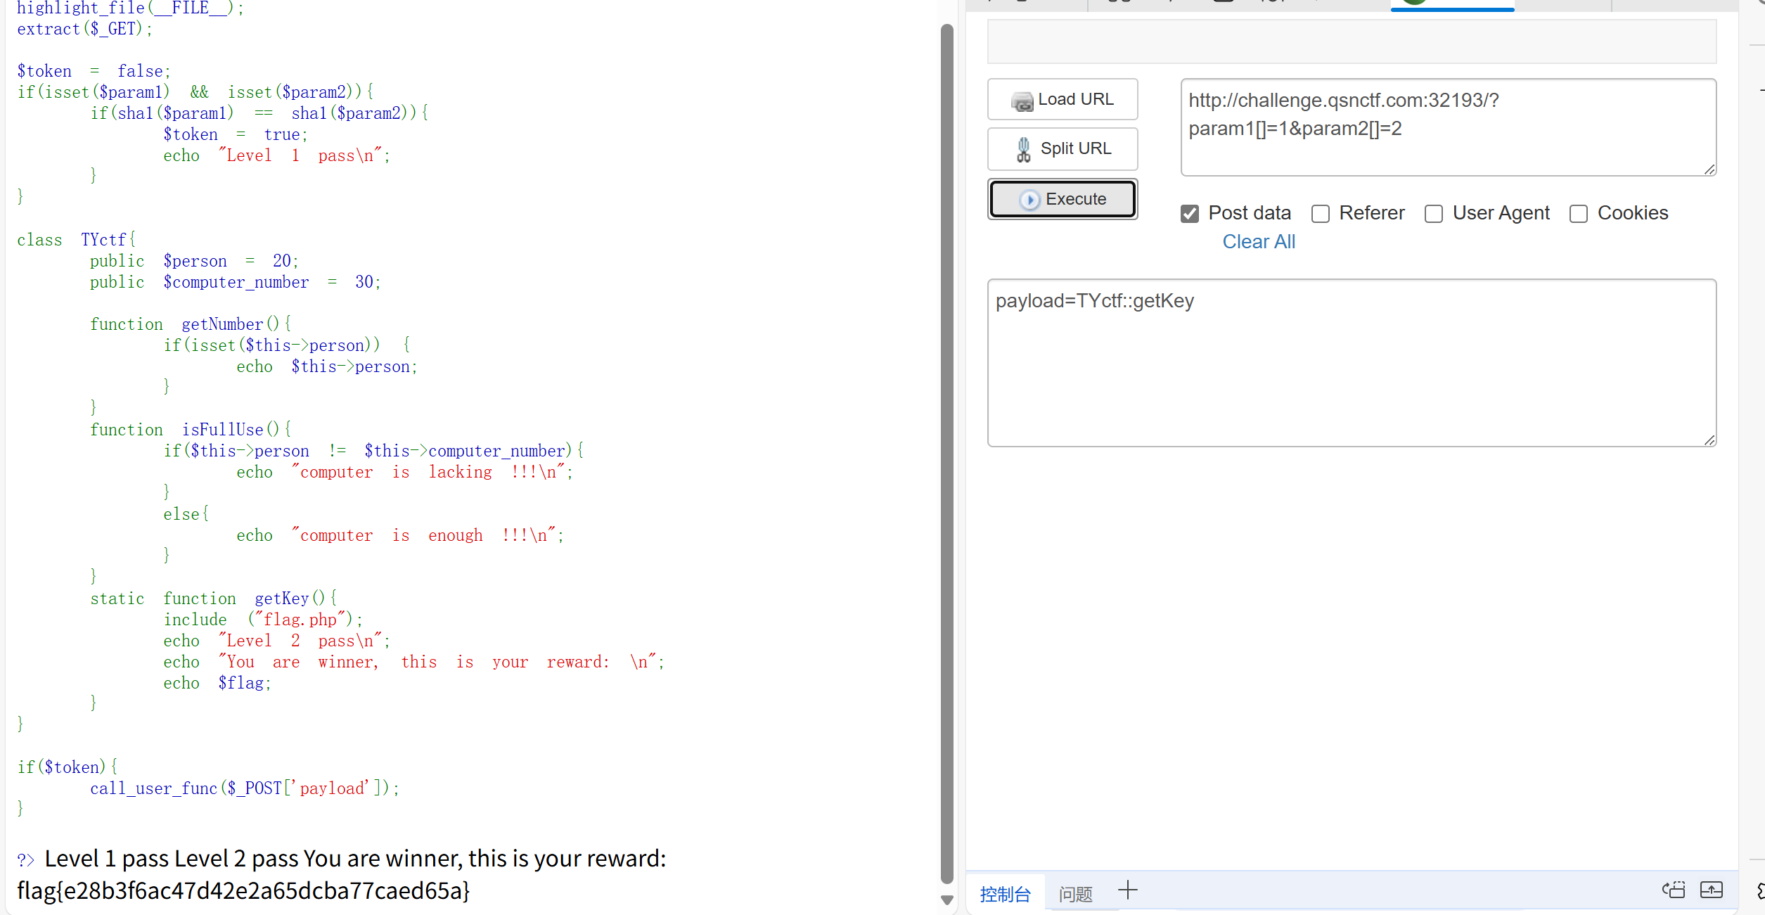Enable the Cookies checkbox
1765x915 pixels.
[1579, 214]
